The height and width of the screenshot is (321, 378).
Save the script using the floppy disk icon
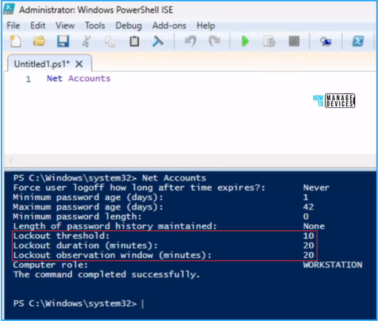click(63, 41)
